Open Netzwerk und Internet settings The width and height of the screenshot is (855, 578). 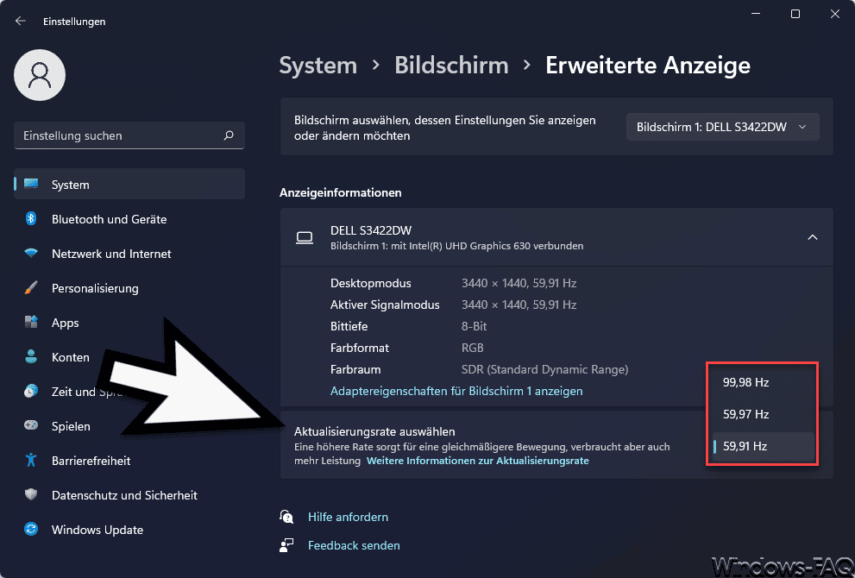click(129, 254)
